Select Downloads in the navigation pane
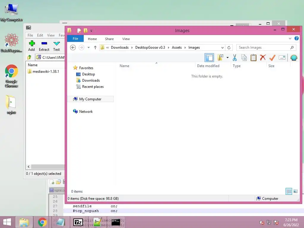 [91, 80]
